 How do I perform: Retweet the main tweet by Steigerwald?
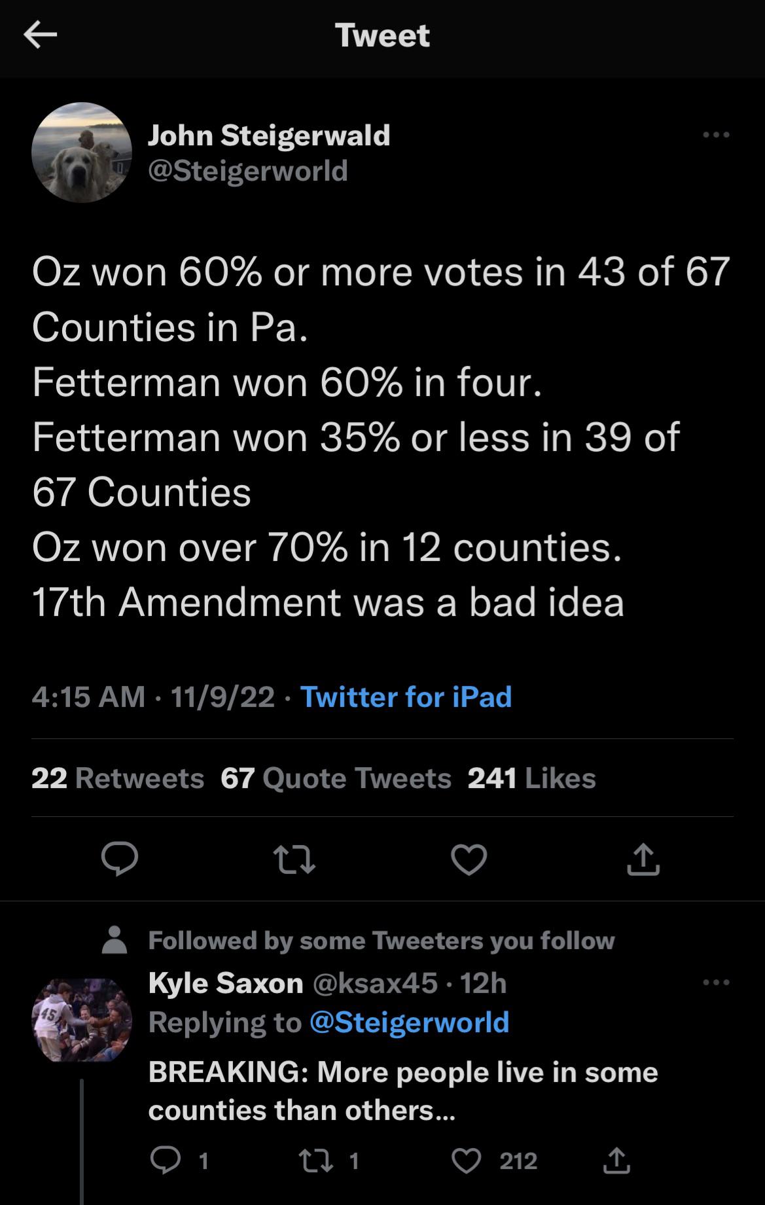[x=295, y=859]
